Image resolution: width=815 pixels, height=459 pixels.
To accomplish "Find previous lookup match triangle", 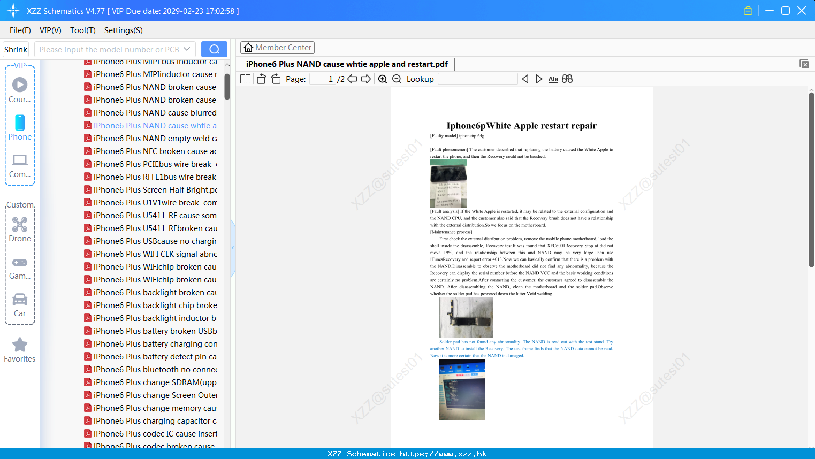I will coord(525,79).
